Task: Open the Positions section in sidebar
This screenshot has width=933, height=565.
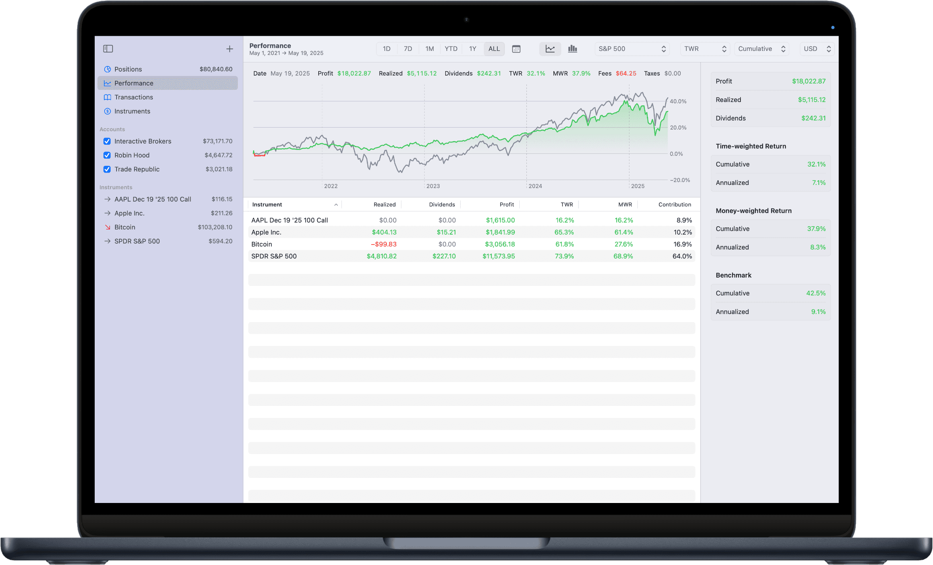Action: tap(128, 69)
